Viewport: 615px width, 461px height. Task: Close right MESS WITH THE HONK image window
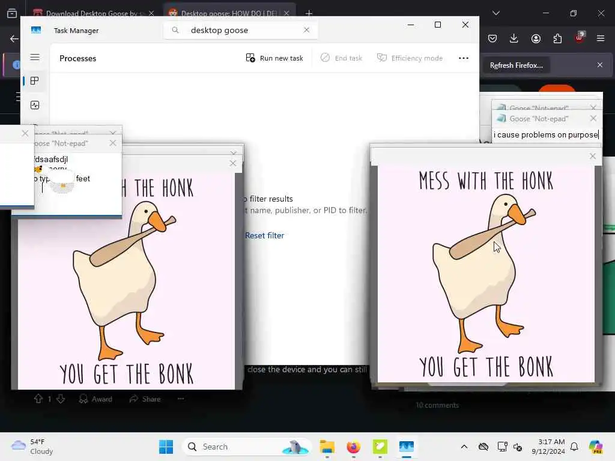[x=593, y=156]
